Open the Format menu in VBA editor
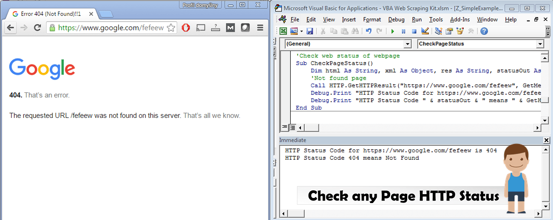Image resolution: width=553 pixels, height=220 pixels. pos(372,19)
